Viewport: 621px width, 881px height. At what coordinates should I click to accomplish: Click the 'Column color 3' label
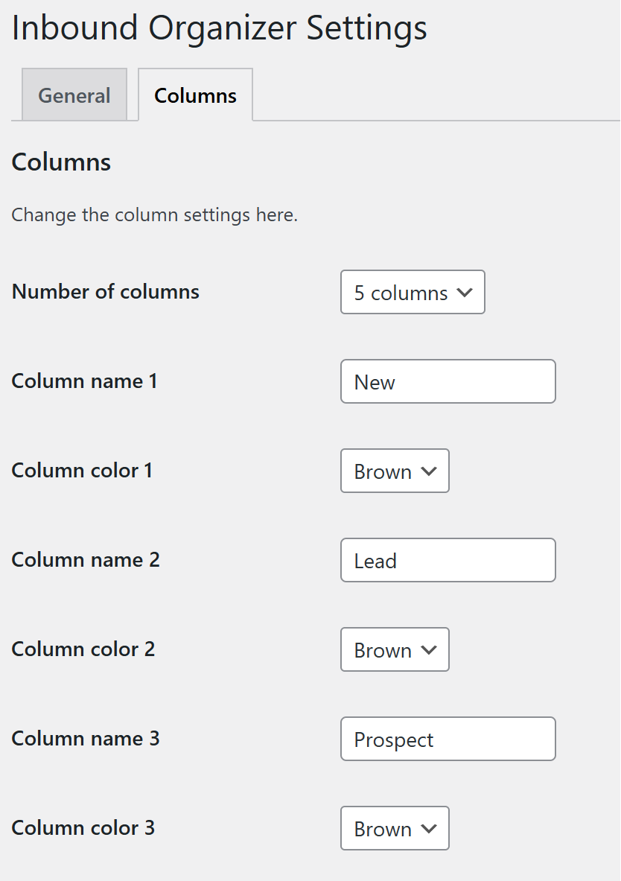(83, 828)
